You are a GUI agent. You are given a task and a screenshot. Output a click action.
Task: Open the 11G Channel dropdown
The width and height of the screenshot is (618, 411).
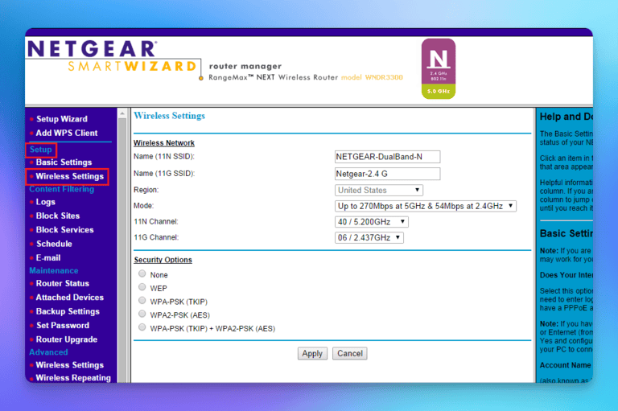(x=369, y=237)
